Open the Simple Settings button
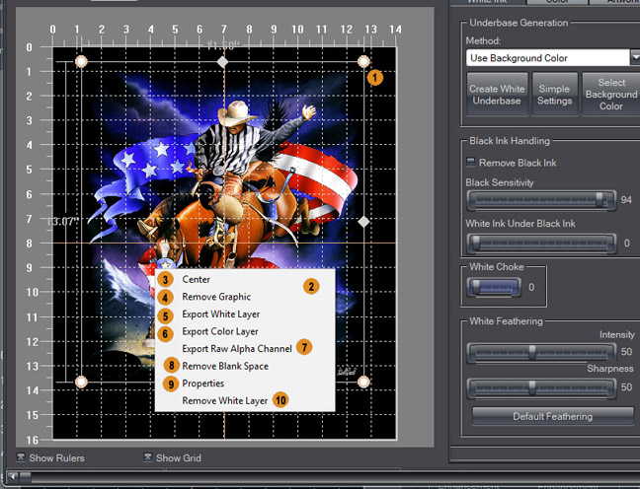The image size is (640, 489). pyautogui.click(x=554, y=95)
